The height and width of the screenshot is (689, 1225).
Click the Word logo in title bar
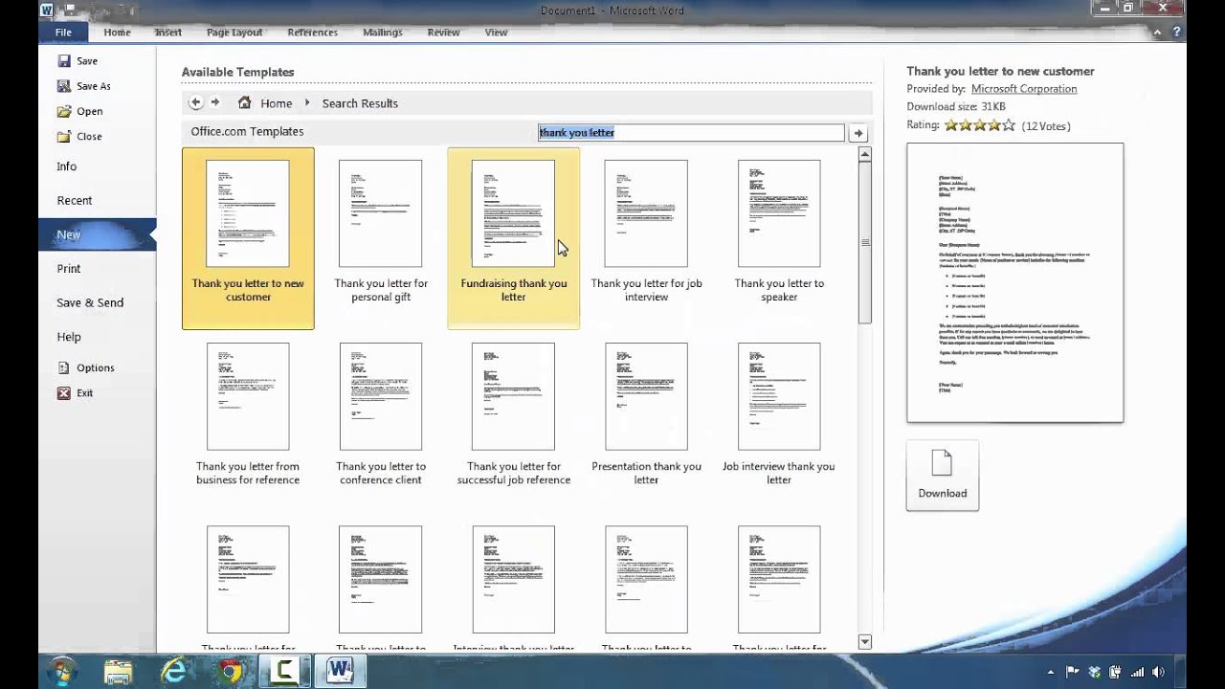pyautogui.click(x=47, y=10)
